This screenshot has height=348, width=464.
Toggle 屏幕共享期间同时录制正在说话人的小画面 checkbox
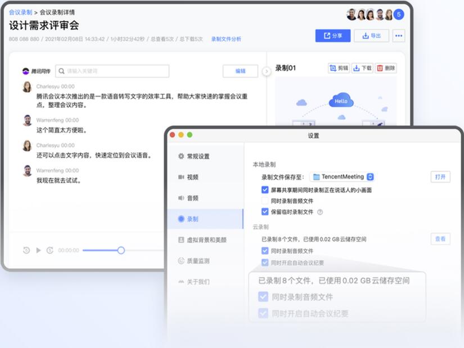(x=265, y=191)
